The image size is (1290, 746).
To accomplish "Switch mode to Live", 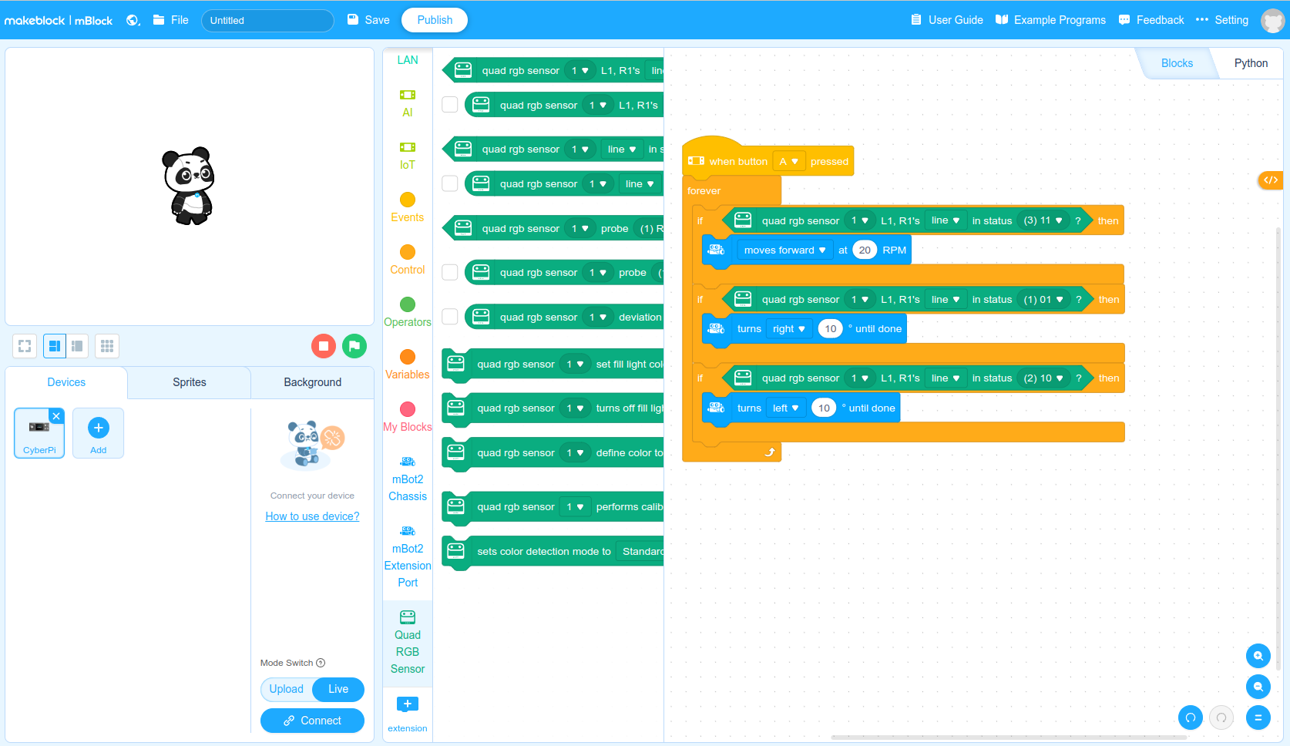I will click(338, 689).
